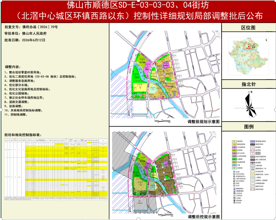Image resolution: width=276 pixels, height=220 pixels.
Task: Click the pale yellow R22 legend swatch
Action: click(x=235, y=145)
